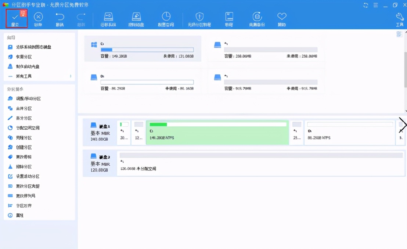The width and height of the screenshot is (407, 249).
Task: Select the Disk 1 (硬盘1) 240.00GB header
Action: (100, 133)
